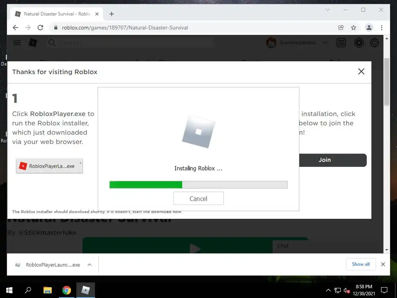The width and height of the screenshot is (397, 298).
Task: Open the Chat panel
Action: pos(283,246)
